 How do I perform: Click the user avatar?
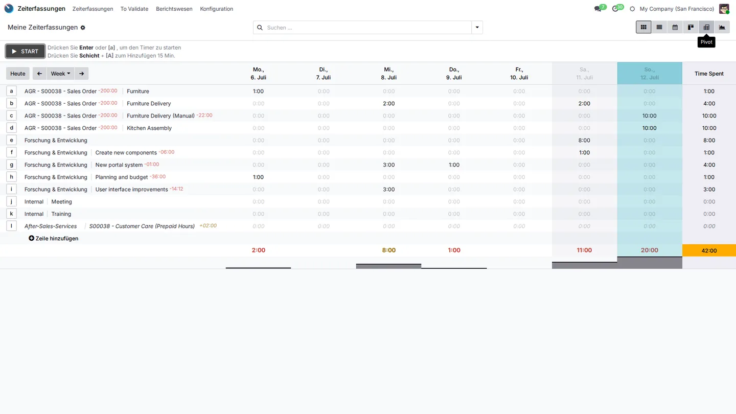click(724, 9)
